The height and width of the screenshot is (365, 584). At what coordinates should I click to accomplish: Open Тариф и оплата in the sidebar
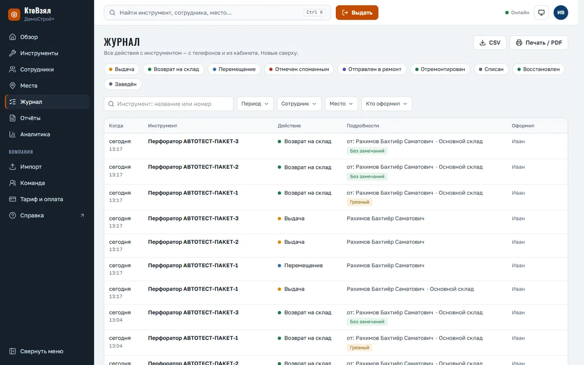coord(47,199)
